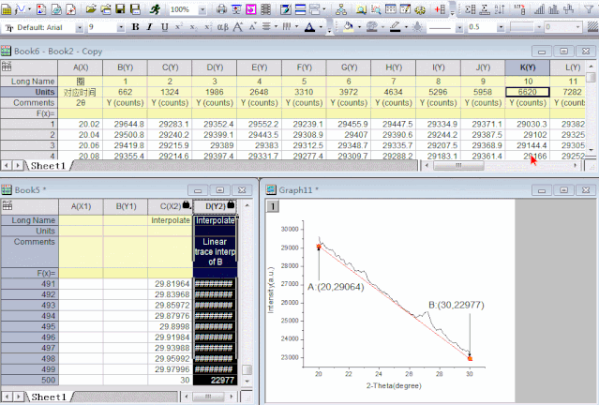Click the Bold formatting button
599x405 pixels.
click(x=136, y=27)
